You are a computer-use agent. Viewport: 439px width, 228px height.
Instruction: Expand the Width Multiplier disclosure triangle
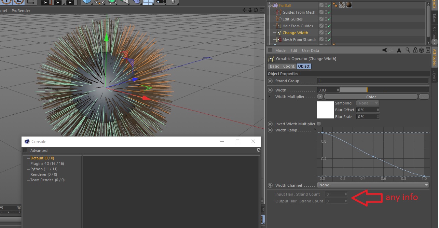[x=269, y=97]
